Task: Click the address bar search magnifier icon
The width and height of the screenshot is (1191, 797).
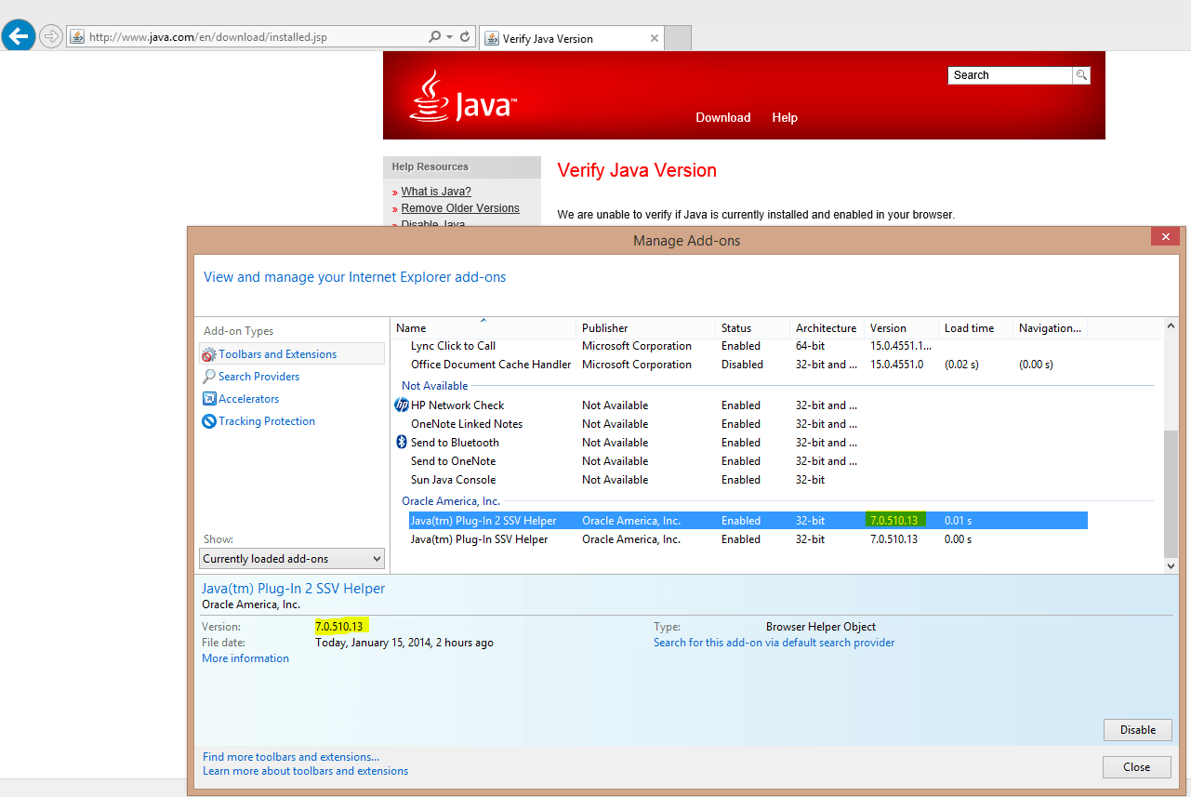Action: 434,37
